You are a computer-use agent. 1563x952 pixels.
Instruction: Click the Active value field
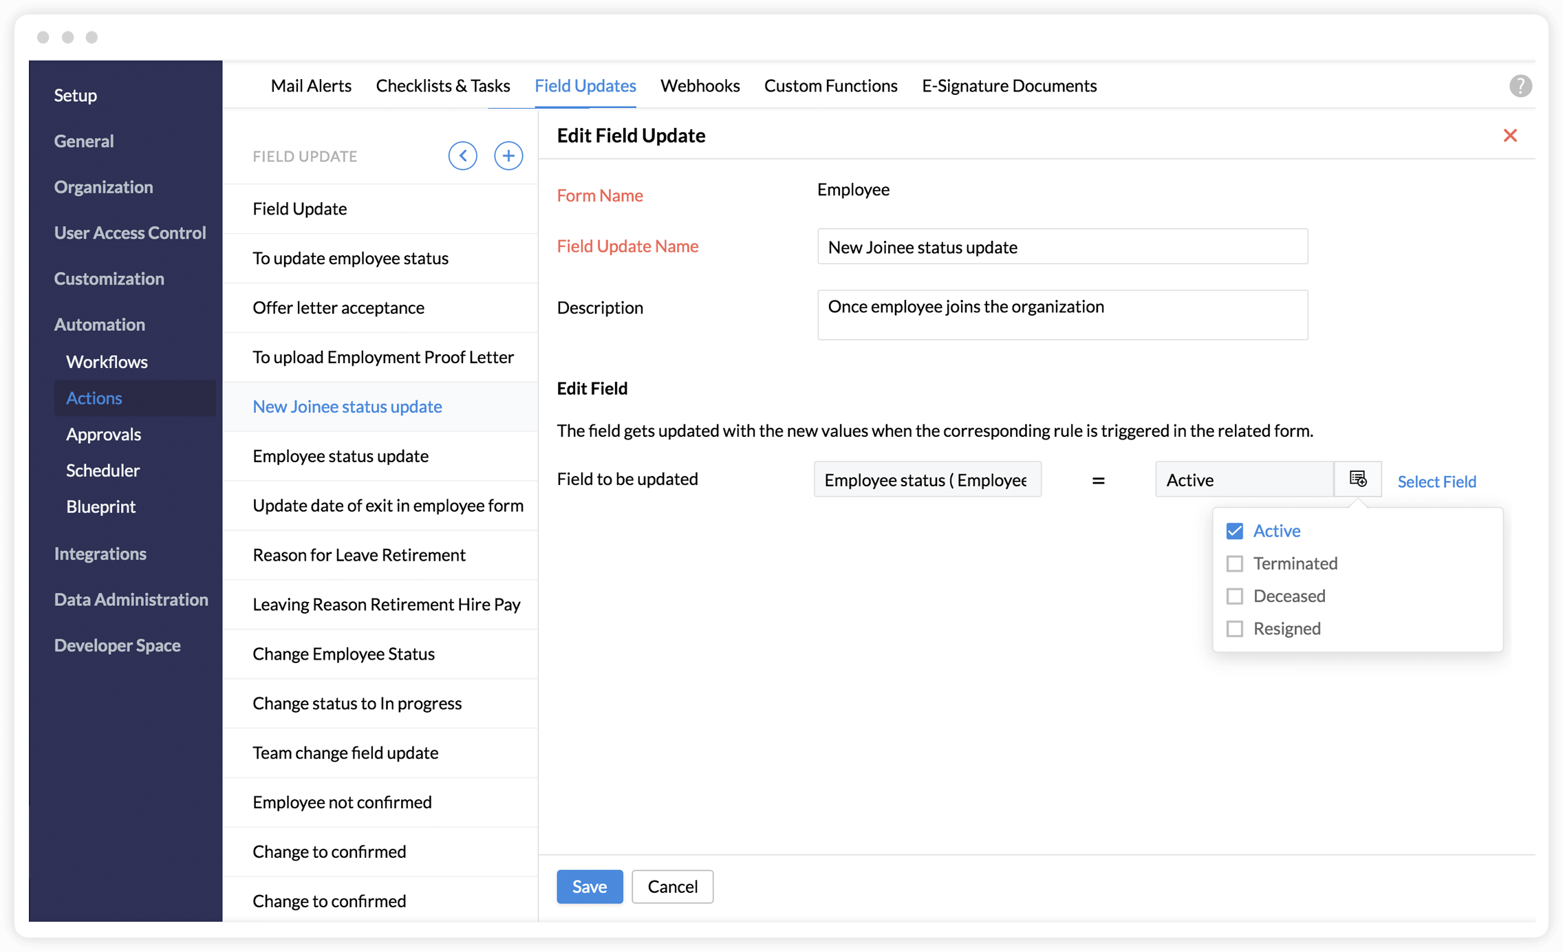click(x=1244, y=479)
